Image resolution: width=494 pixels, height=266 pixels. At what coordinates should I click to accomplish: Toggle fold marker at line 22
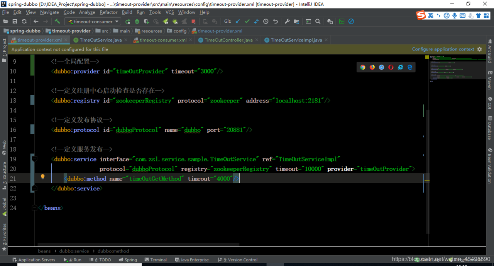click(x=34, y=188)
